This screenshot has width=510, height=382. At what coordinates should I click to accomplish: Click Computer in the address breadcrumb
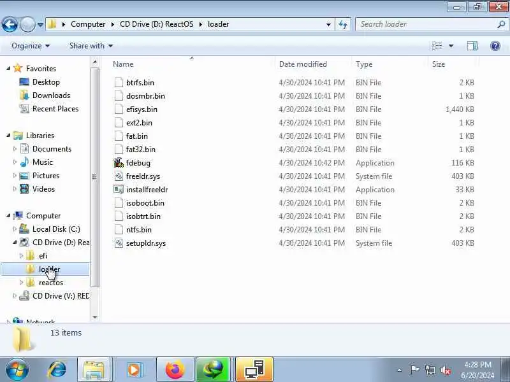tap(88, 24)
